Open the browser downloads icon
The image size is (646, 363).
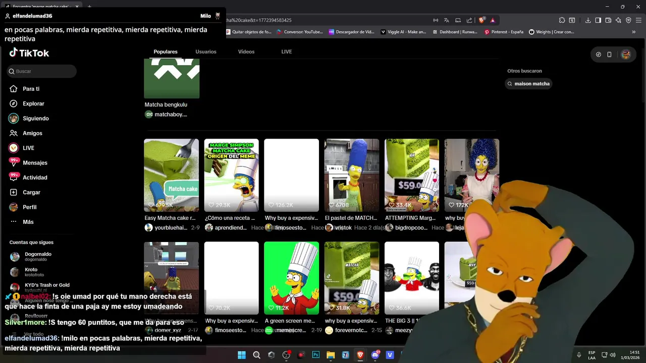(x=588, y=20)
